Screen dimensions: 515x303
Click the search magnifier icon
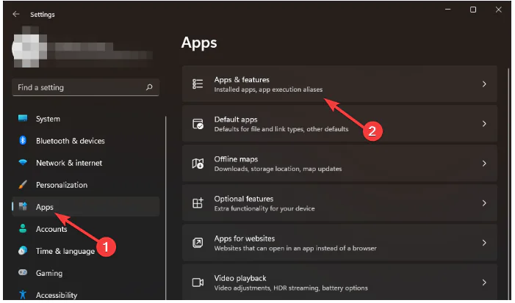[149, 87]
